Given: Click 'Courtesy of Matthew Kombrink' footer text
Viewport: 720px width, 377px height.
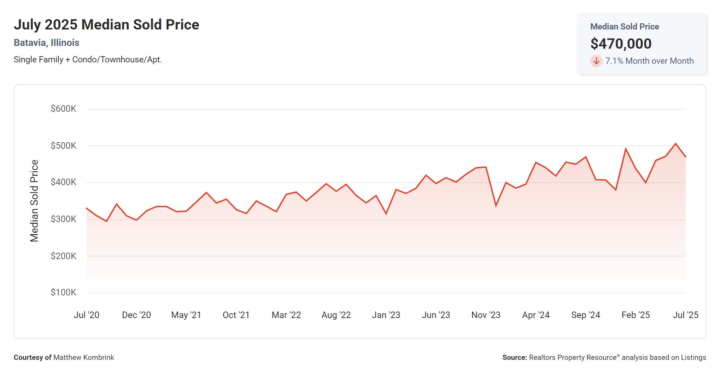Looking at the screenshot, I should 64,357.
